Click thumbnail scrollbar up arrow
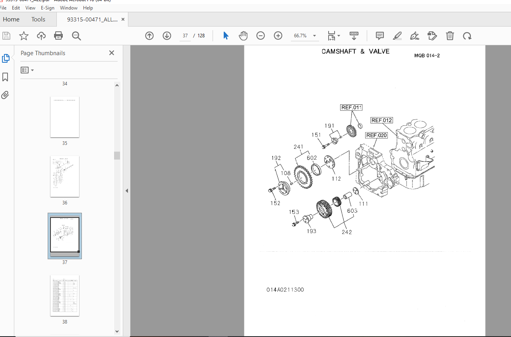Screen dimensions: 511x337 click(117, 85)
